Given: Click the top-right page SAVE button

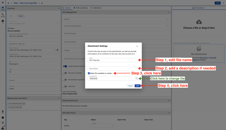Looking at the screenshot, I should [218, 3].
